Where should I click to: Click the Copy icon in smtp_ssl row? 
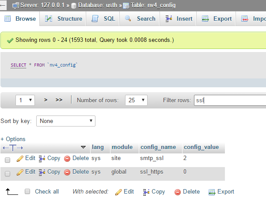(x=42, y=159)
